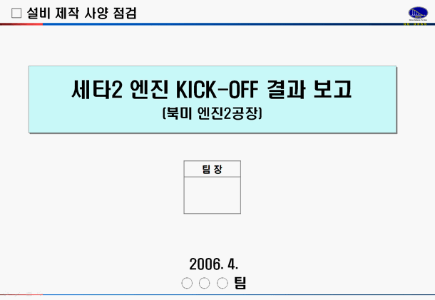Select the date text 2006. 4.
The width and height of the screenshot is (435, 300).
[x=214, y=263]
